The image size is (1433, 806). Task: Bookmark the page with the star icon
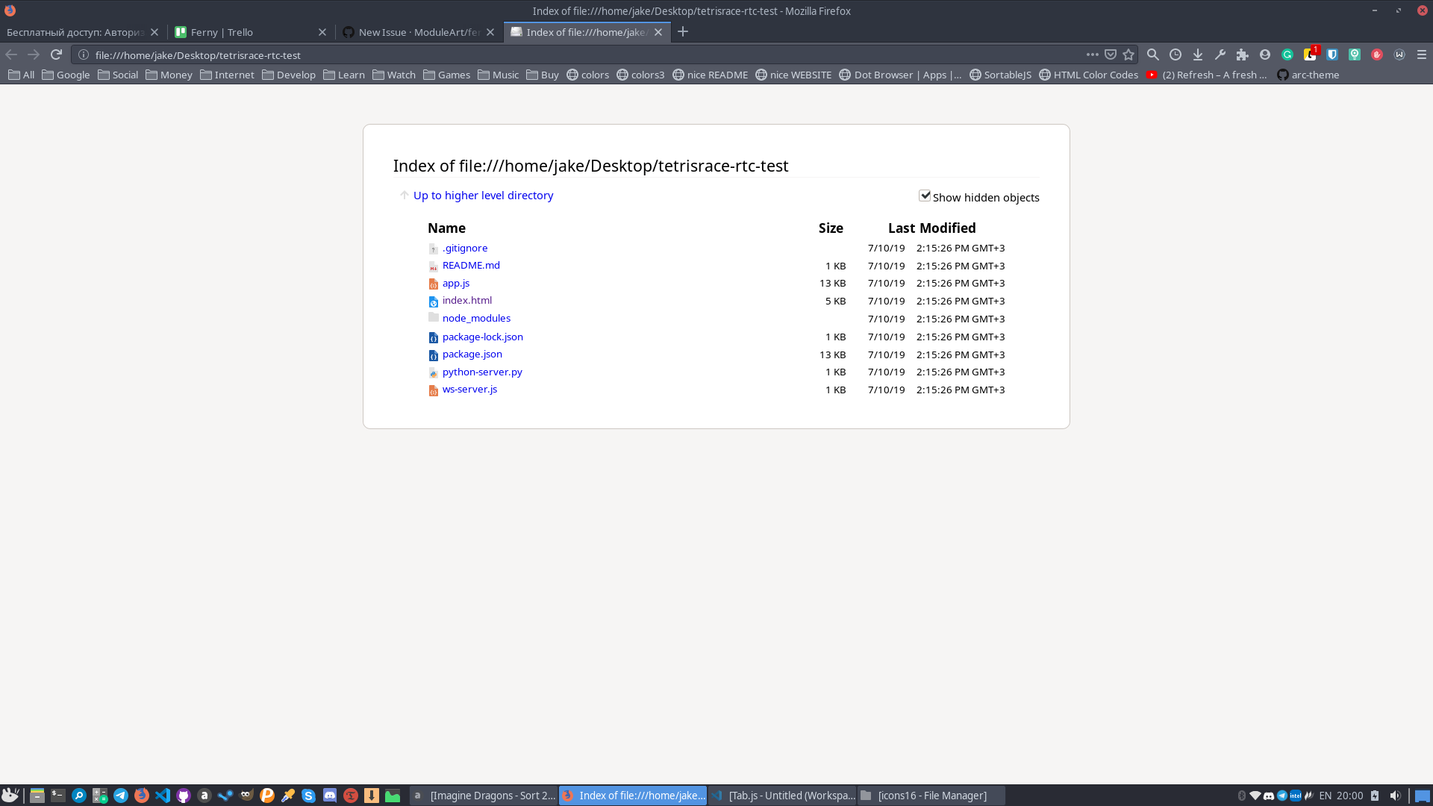pyautogui.click(x=1128, y=54)
